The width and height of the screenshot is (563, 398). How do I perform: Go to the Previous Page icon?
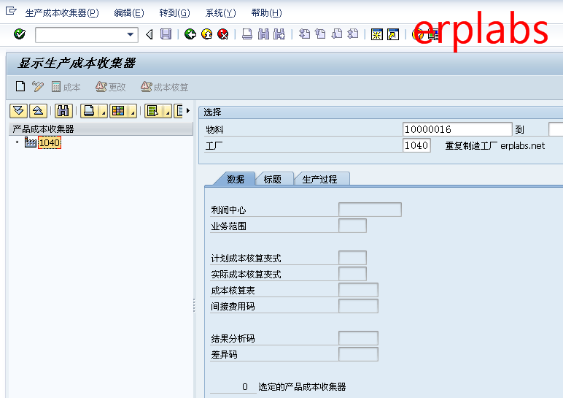coord(320,34)
